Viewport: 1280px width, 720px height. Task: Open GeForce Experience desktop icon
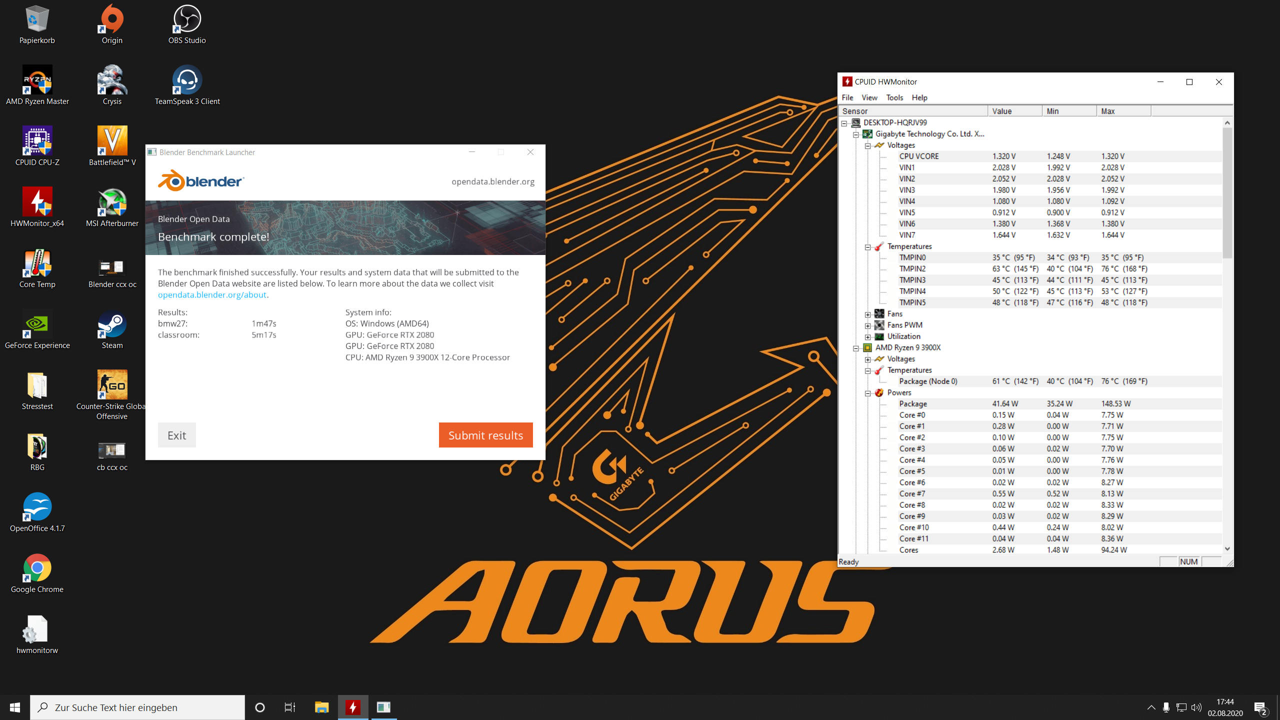[37, 324]
